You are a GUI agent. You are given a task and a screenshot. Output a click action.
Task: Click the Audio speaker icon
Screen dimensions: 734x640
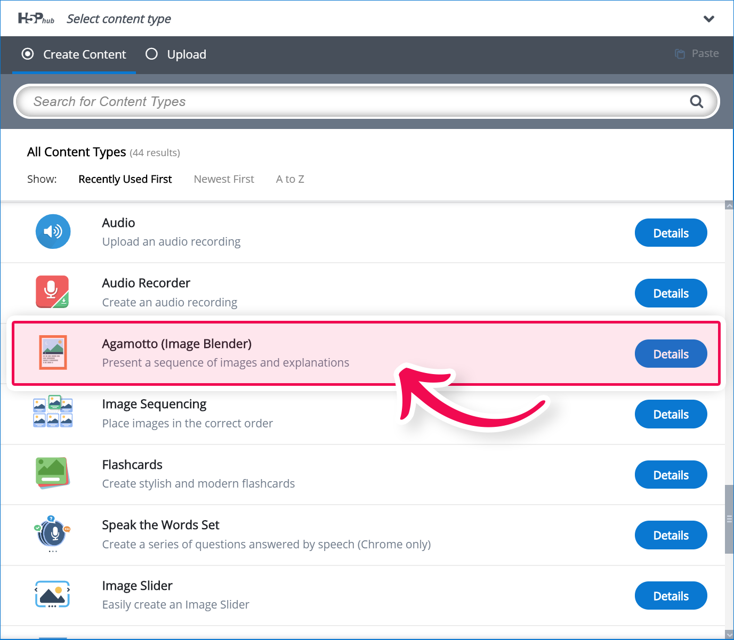(x=53, y=231)
